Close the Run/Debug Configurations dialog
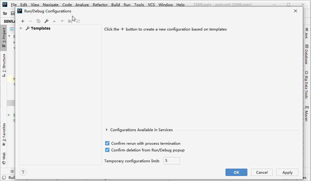 tap(296, 11)
